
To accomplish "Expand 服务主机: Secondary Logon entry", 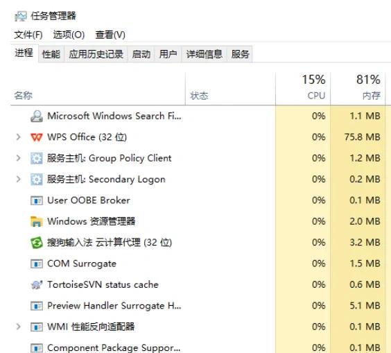I will (x=18, y=179).
